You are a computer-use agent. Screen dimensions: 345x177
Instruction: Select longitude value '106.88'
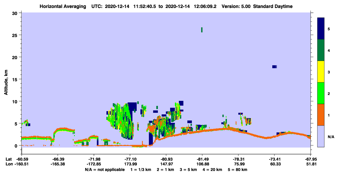[202, 164]
